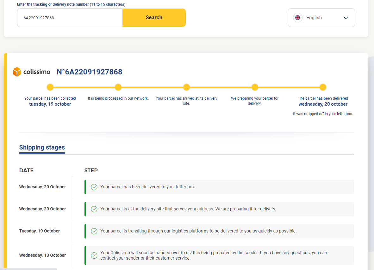Screen dimensions: 374x270
Task: Click checkmark icon for sender preparation step
Action: coord(94,255)
